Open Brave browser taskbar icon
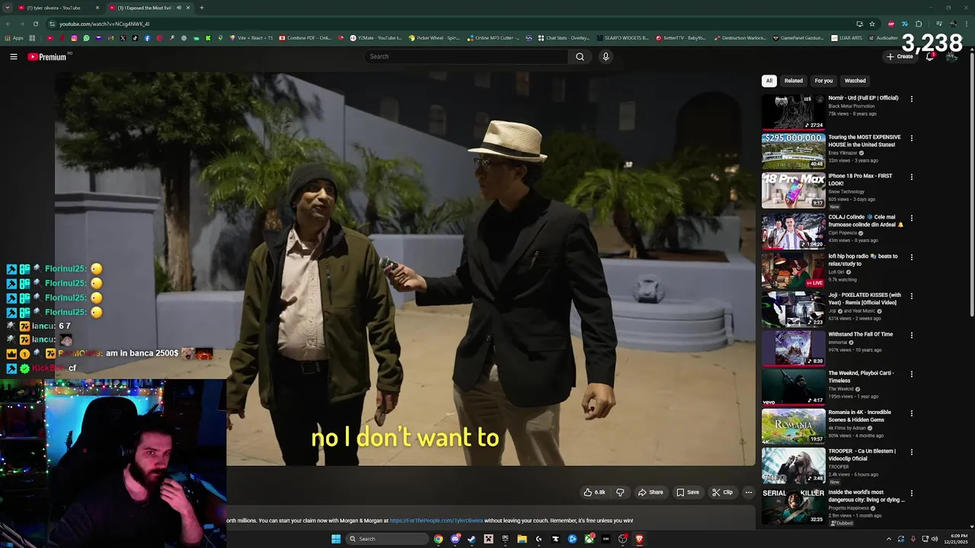975x548 pixels. coord(639,539)
